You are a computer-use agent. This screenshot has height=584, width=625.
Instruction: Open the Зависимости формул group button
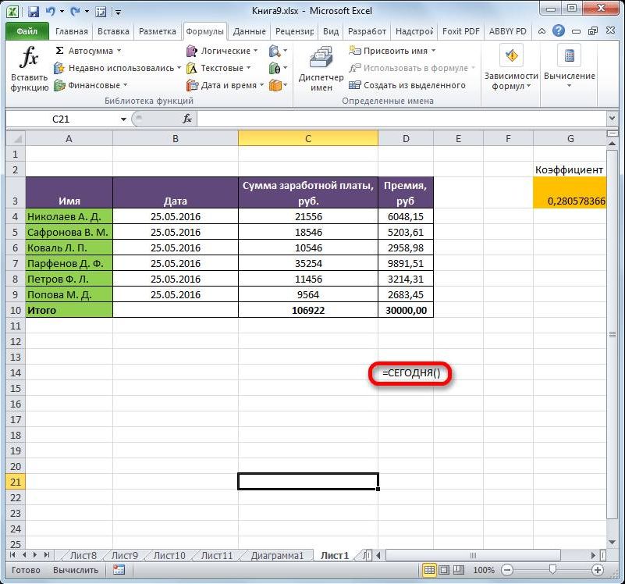pyautogui.click(x=511, y=69)
